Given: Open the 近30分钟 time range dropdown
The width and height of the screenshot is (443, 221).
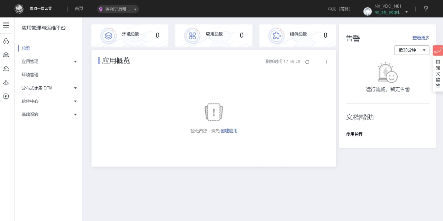Looking at the screenshot, I should click(x=412, y=50).
